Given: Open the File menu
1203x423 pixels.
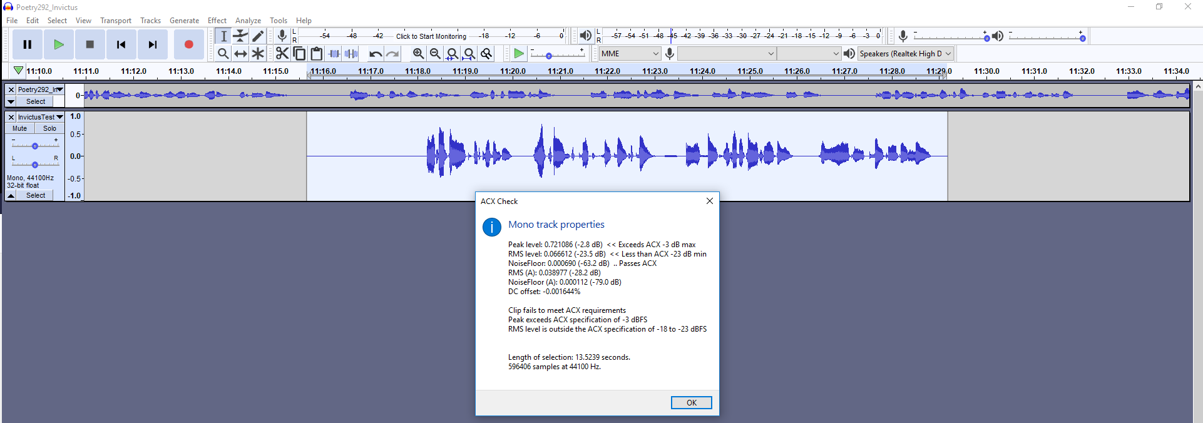Looking at the screenshot, I should [x=12, y=21].
